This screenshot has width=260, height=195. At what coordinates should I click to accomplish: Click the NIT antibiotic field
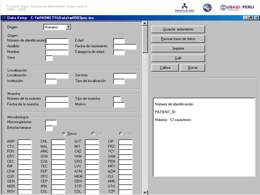(x=92, y=147)
